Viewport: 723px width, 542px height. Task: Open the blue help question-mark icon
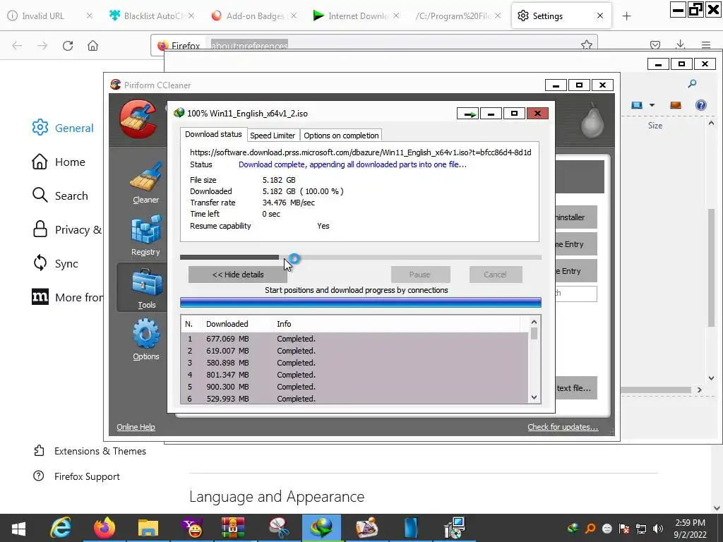coord(701,105)
